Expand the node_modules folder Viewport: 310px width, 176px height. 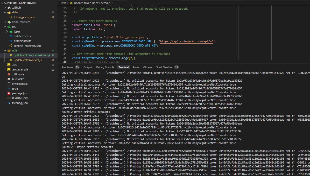tap(5, 22)
